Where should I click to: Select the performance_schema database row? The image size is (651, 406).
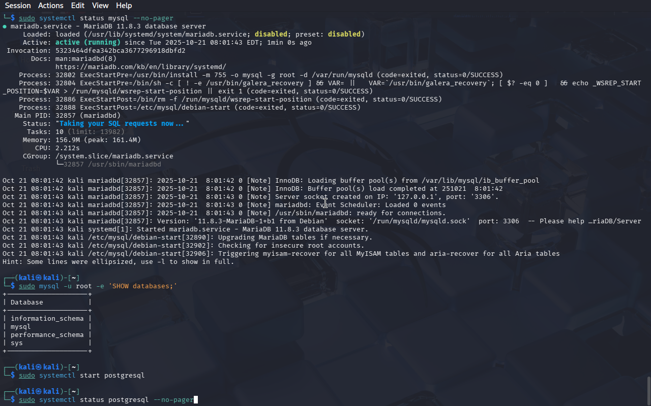click(x=47, y=335)
